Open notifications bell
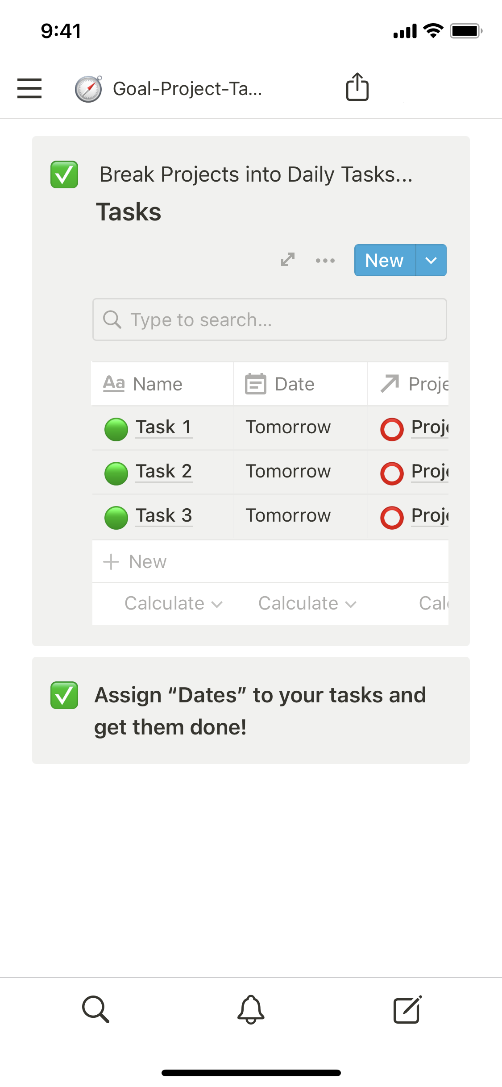The image size is (502, 1087). [x=251, y=1009]
